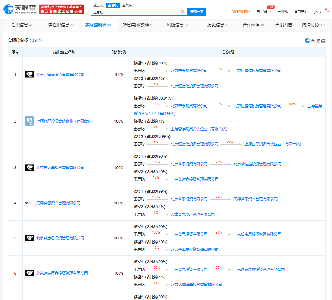332x300 pixels.
Task: Open the gahy... account menu
Action: (x=320, y=11)
